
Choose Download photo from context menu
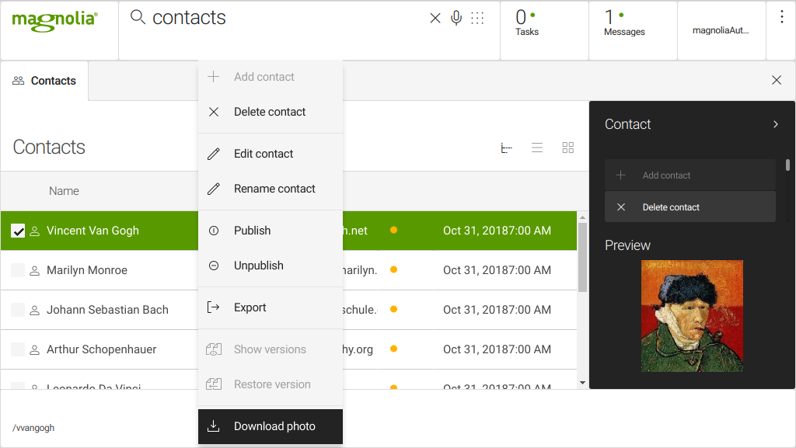[274, 426]
